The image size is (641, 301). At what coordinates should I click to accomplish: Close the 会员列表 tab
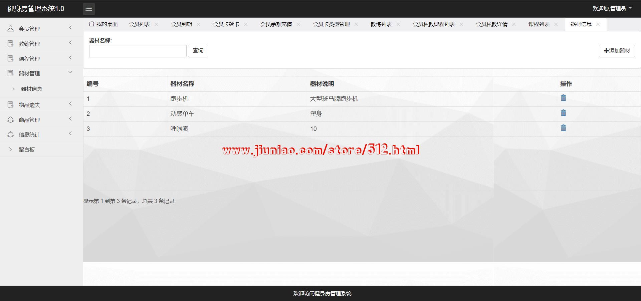[x=157, y=24]
